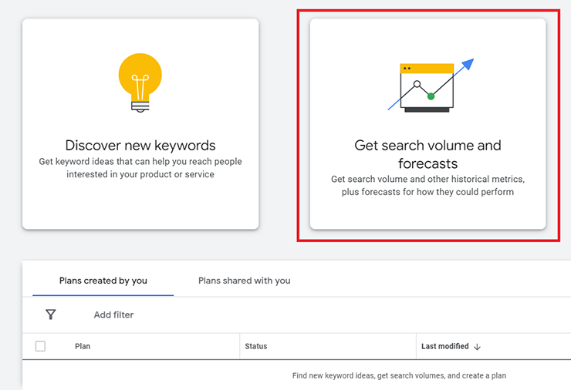571x390 pixels.
Task: Open Get search volume and forecasts card
Action: (x=428, y=124)
